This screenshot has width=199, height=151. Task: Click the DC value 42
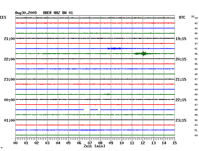[196, 23]
